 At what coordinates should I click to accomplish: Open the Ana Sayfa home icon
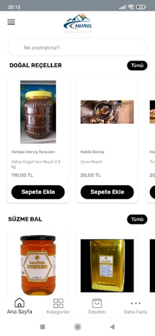coord(19,303)
